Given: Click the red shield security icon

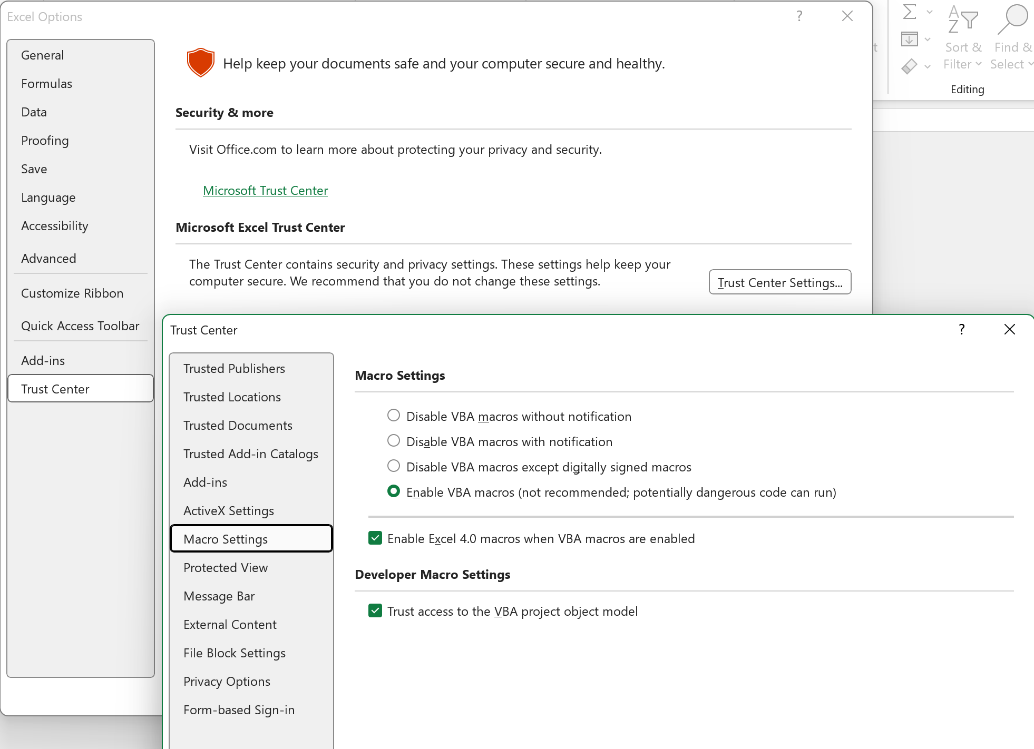Looking at the screenshot, I should coord(201,63).
